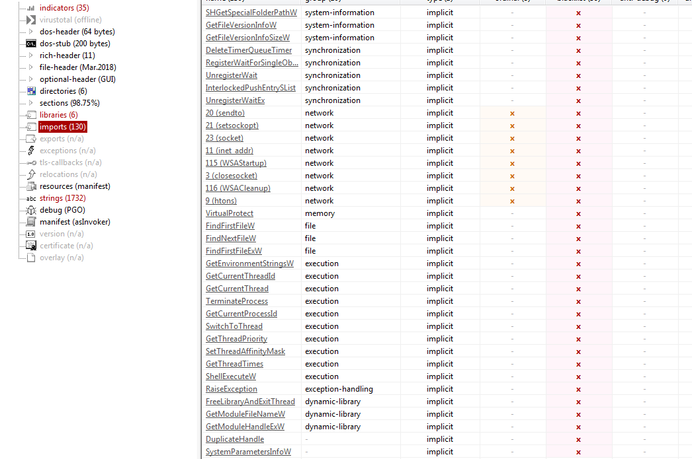This screenshot has width=692, height=459.
Task: Open the SystemParametersInfoW link
Action: (x=248, y=452)
